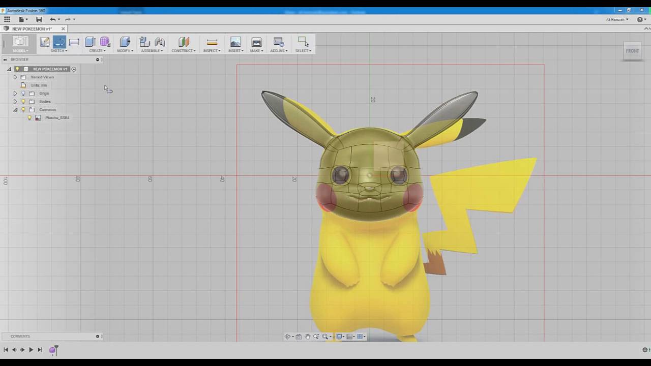The height and width of the screenshot is (366, 651).
Task: Collapse the Canvases folder
Action: point(15,110)
